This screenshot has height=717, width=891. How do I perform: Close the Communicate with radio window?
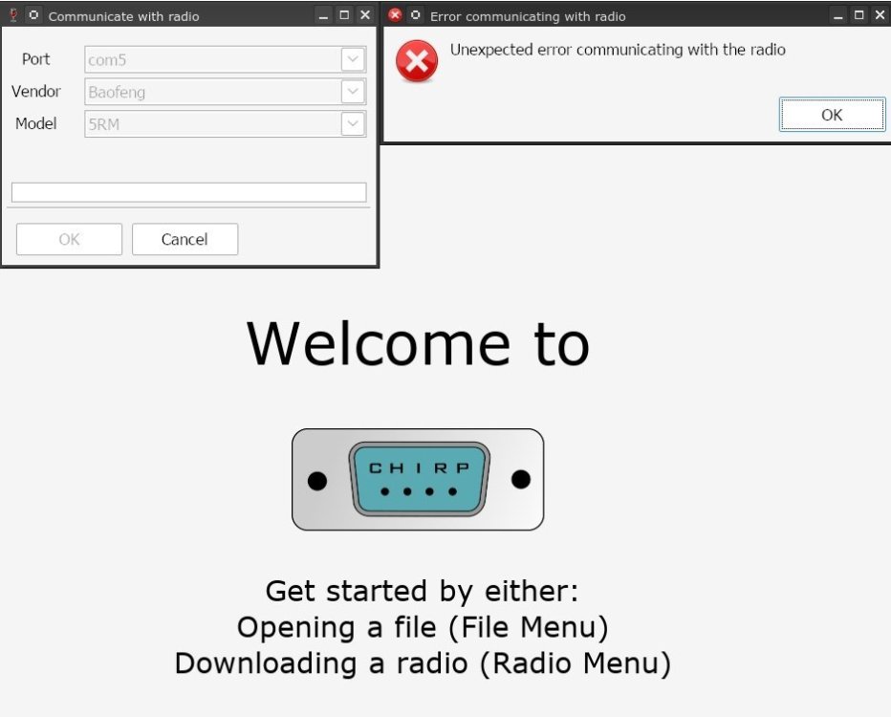pos(364,15)
